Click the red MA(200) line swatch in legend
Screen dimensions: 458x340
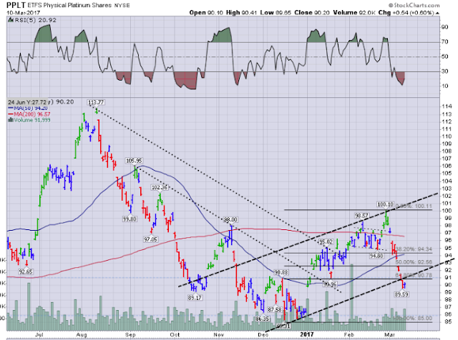pyautogui.click(x=11, y=114)
